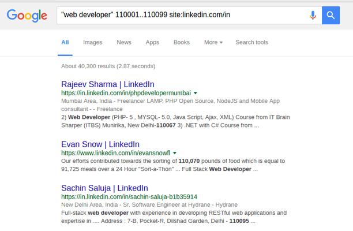
Task: Click bold '110,070' in Evan Snow snippet
Action: tap(189, 161)
